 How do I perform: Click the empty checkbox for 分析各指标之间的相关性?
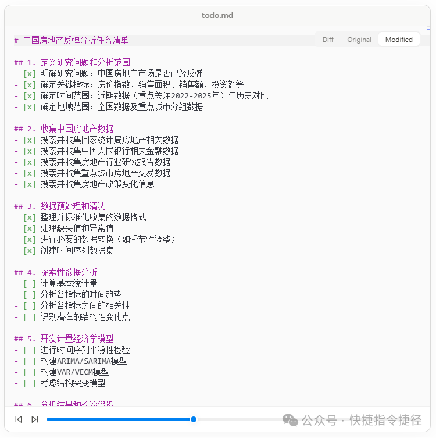click(30, 306)
